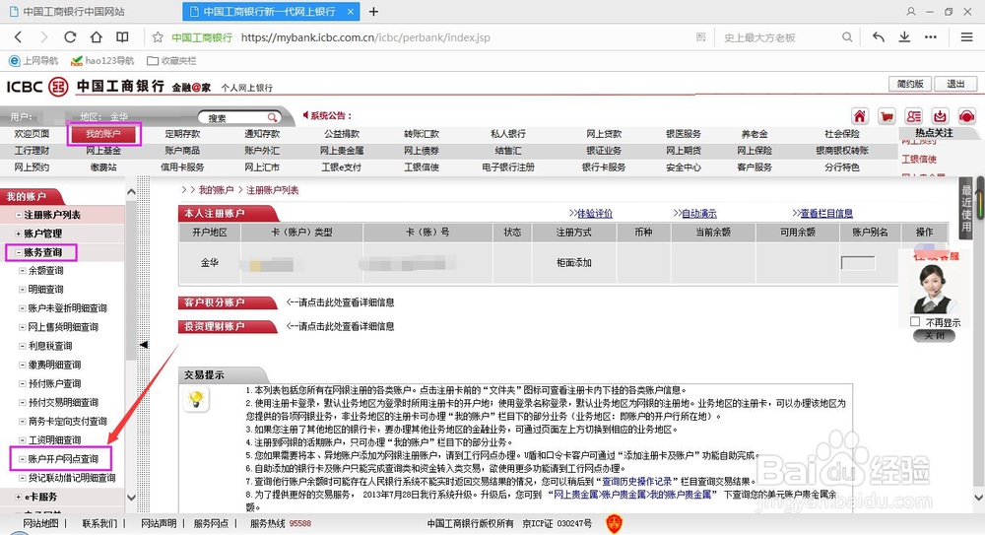
Task: Click the red home icon in ICBC toolbar
Action: pos(859,116)
